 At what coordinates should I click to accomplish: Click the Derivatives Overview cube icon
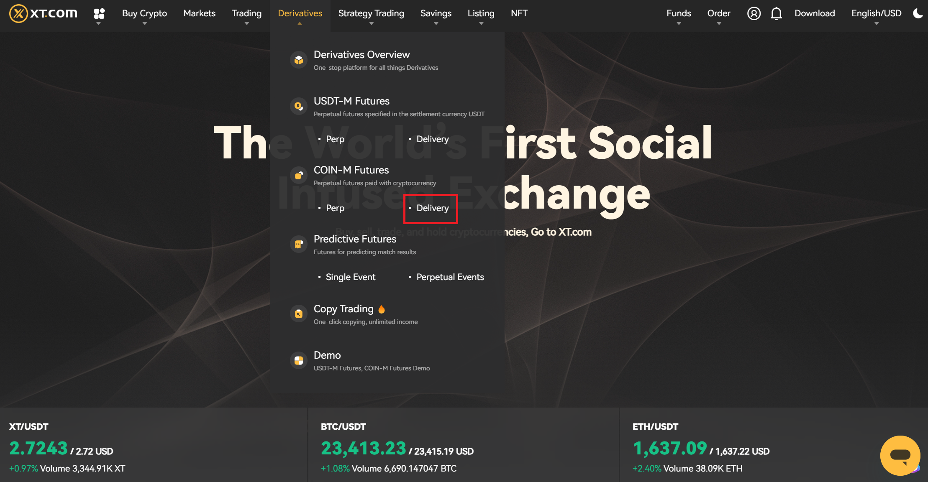pyautogui.click(x=299, y=60)
